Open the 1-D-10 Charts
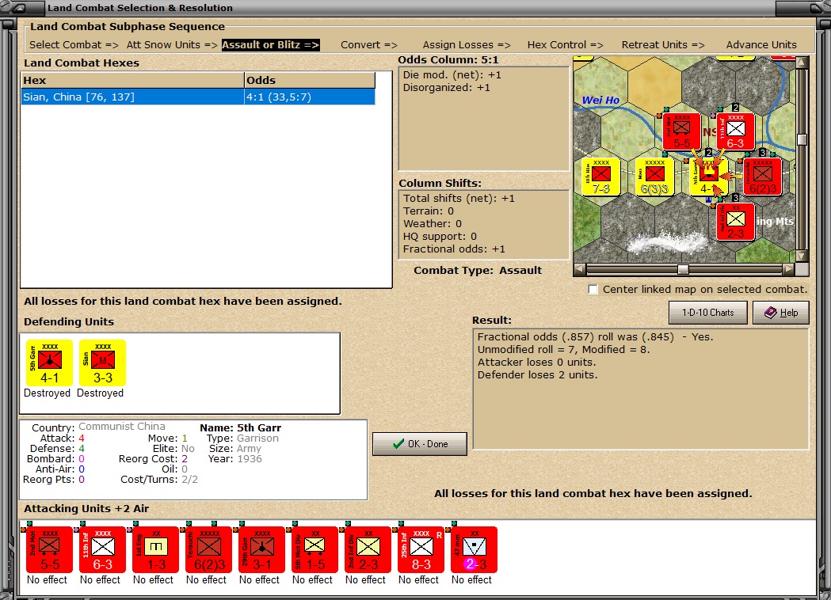The width and height of the screenshot is (831, 600). pos(707,313)
